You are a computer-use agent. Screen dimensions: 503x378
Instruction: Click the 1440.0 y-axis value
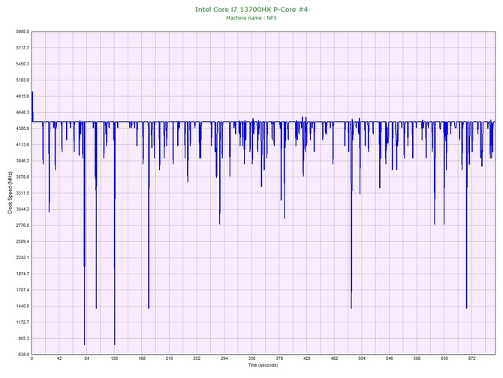(x=23, y=306)
